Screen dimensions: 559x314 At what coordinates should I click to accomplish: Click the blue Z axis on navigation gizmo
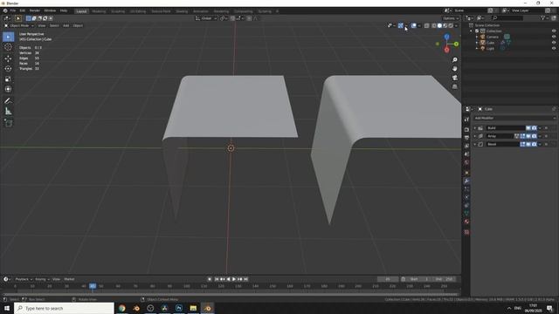[x=446, y=37]
